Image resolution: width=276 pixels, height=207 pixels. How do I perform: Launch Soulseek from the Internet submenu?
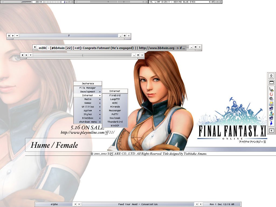115,118
